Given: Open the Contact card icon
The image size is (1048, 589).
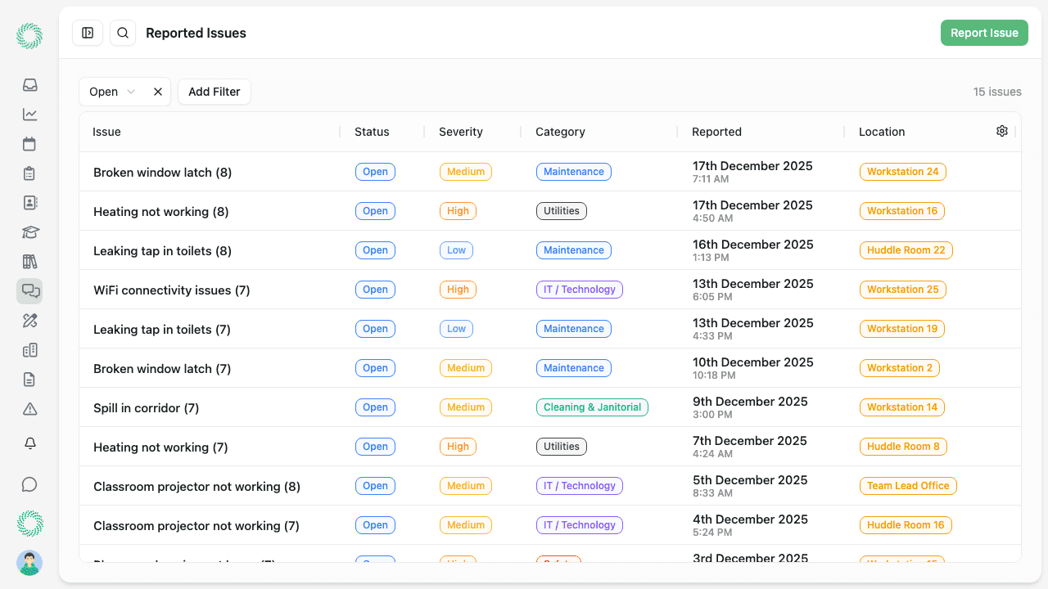Looking at the screenshot, I should coord(29,202).
